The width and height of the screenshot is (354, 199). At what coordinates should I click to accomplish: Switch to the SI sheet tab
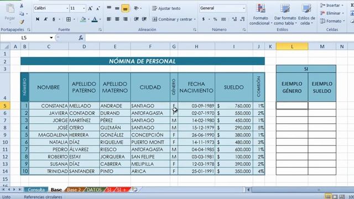click(x=109, y=190)
